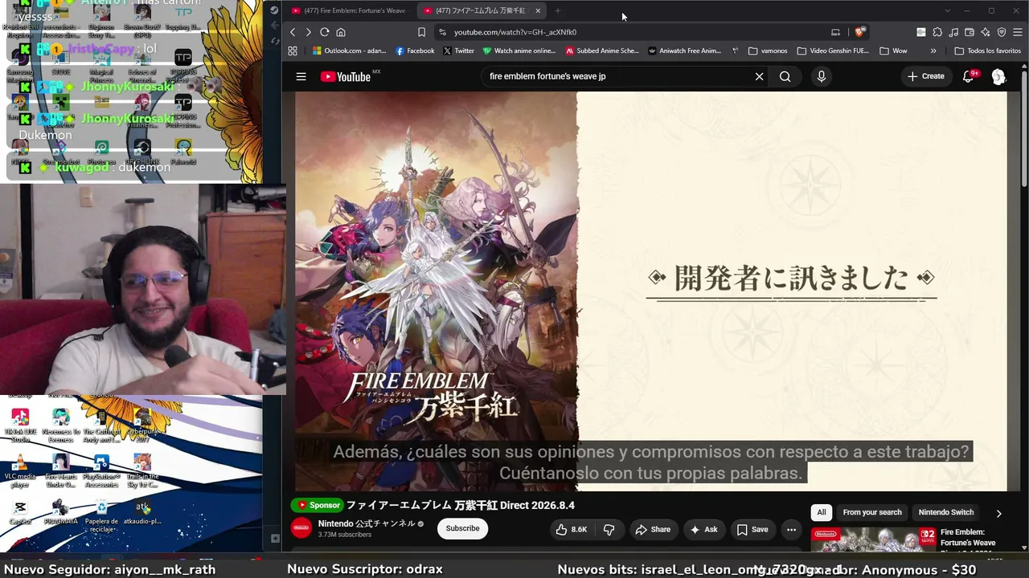Open the Watch anime online bookmark
The height and width of the screenshot is (578, 1029).
[x=519, y=51]
